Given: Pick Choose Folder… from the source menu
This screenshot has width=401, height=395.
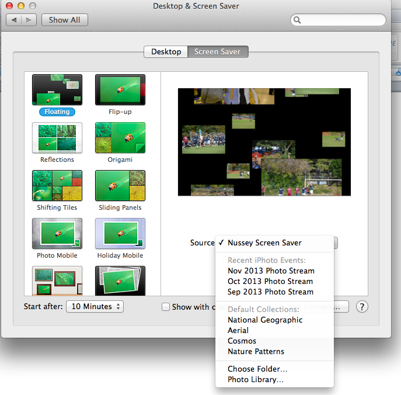Looking at the screenshot, I should point(257,369).
